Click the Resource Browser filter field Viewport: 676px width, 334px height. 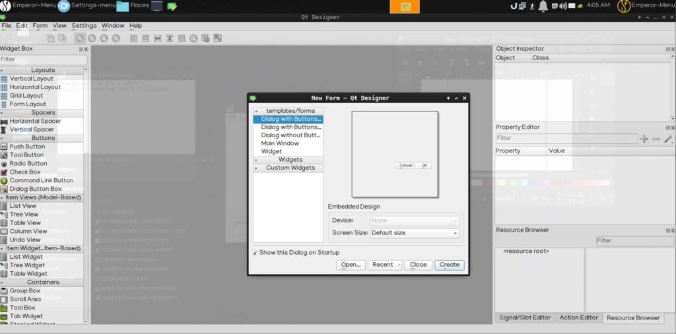coord(634,240)
